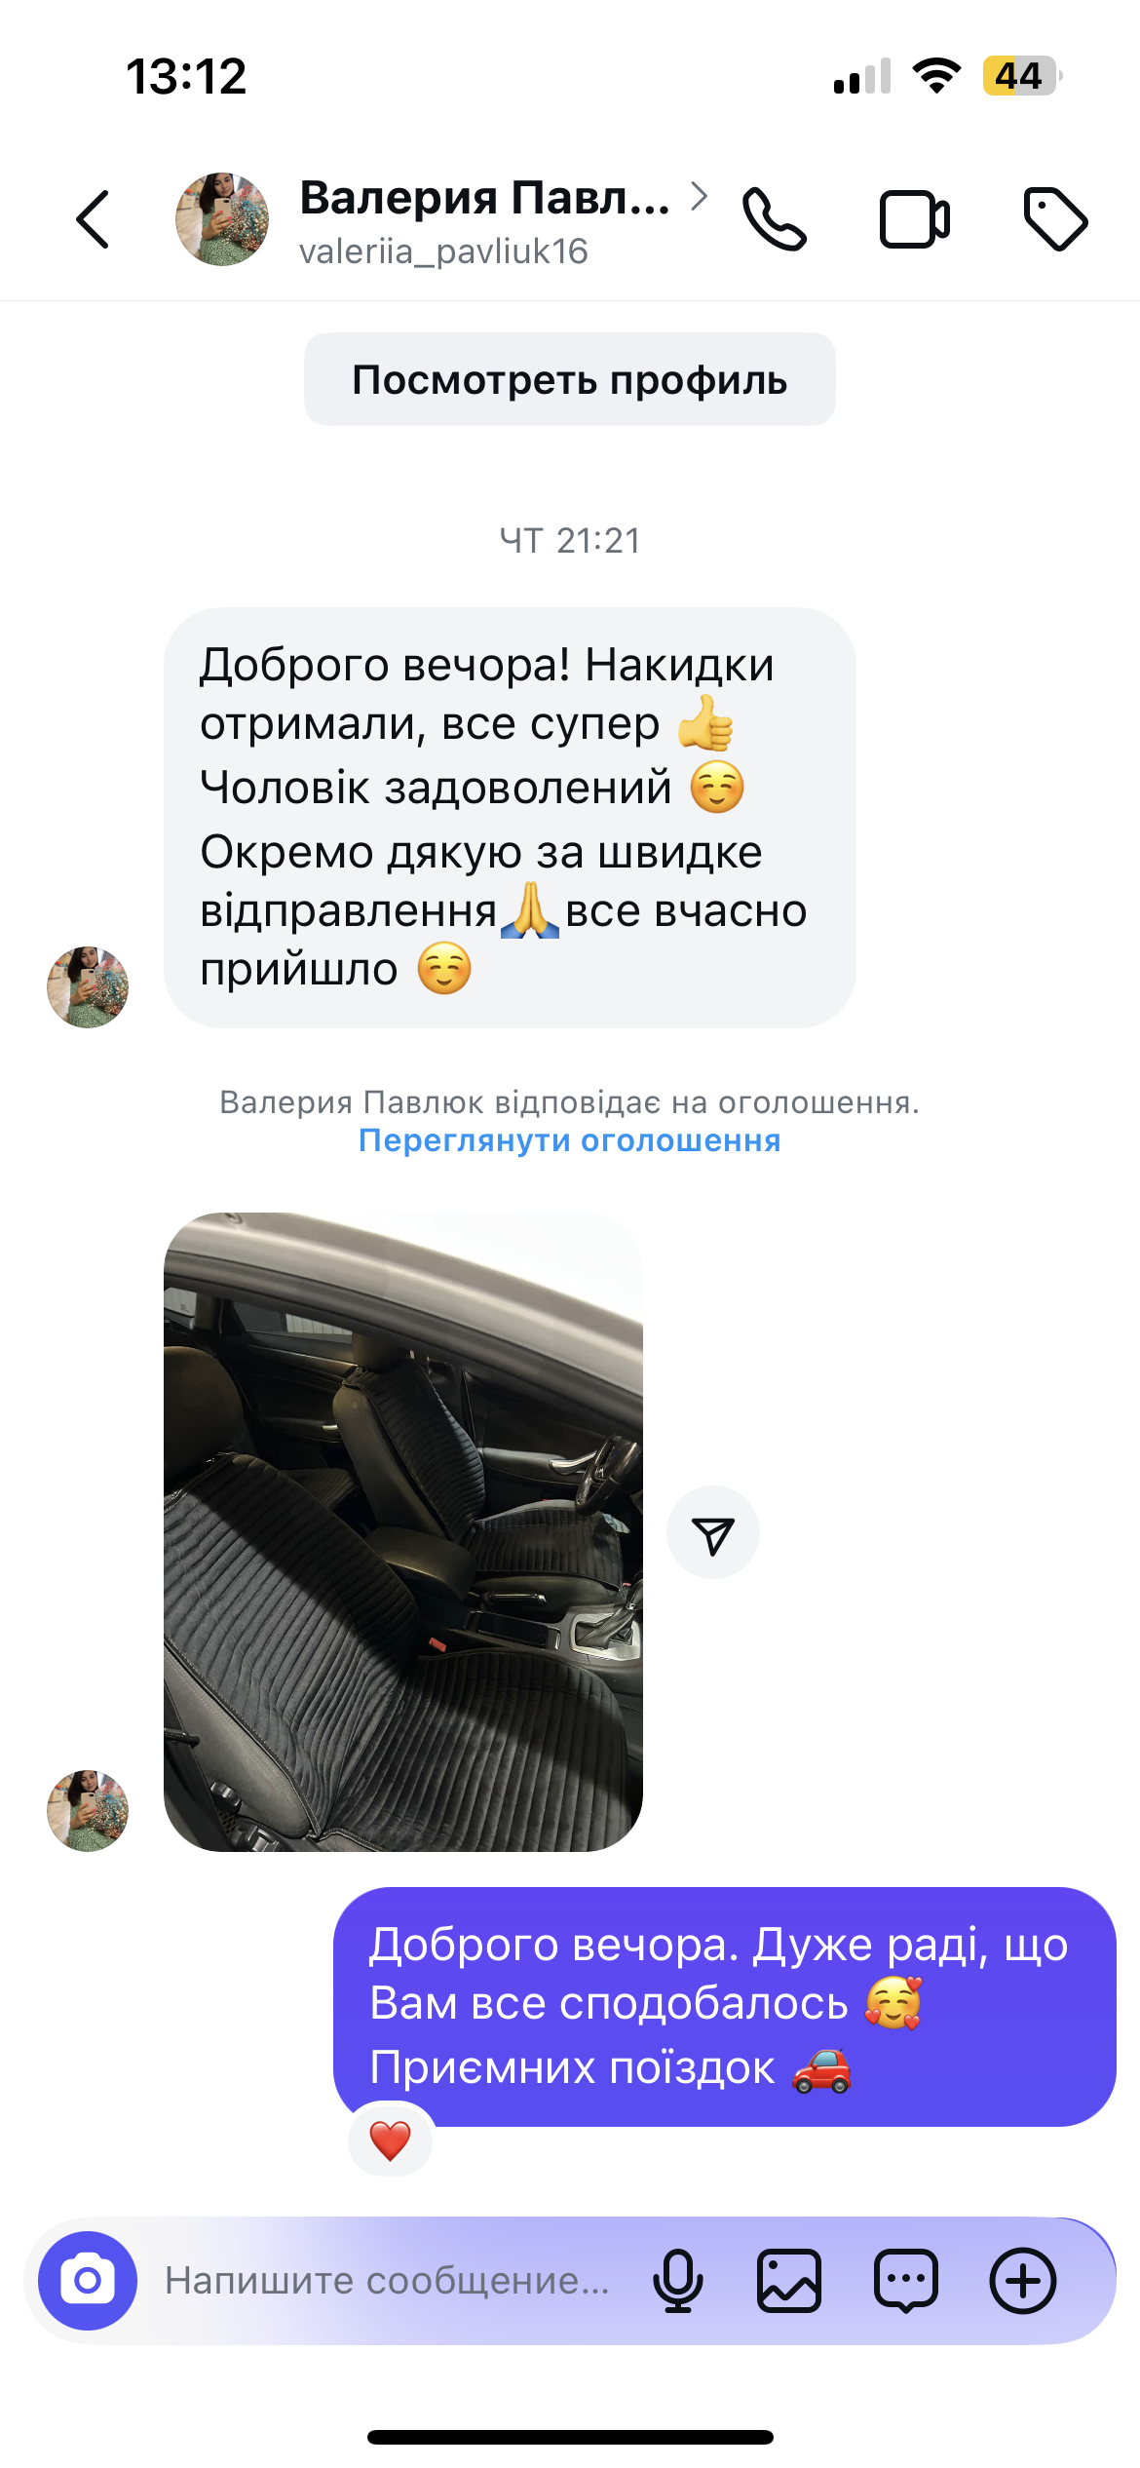Open the Переглянути оголошення link
Image resolution: width=1140 pixels, height=2468 pixels.
point(570,1140)
